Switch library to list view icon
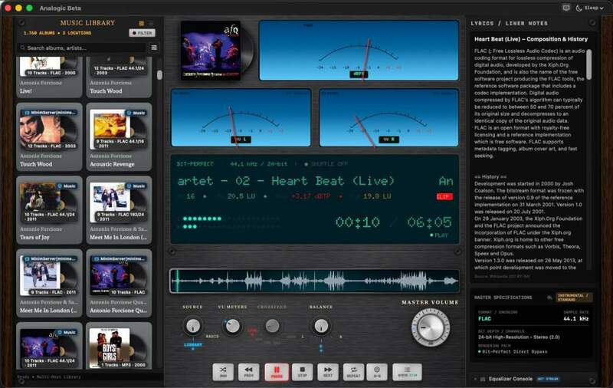Image resolution: width=613 pixels, height=388 pixels. tap(151, 24)
